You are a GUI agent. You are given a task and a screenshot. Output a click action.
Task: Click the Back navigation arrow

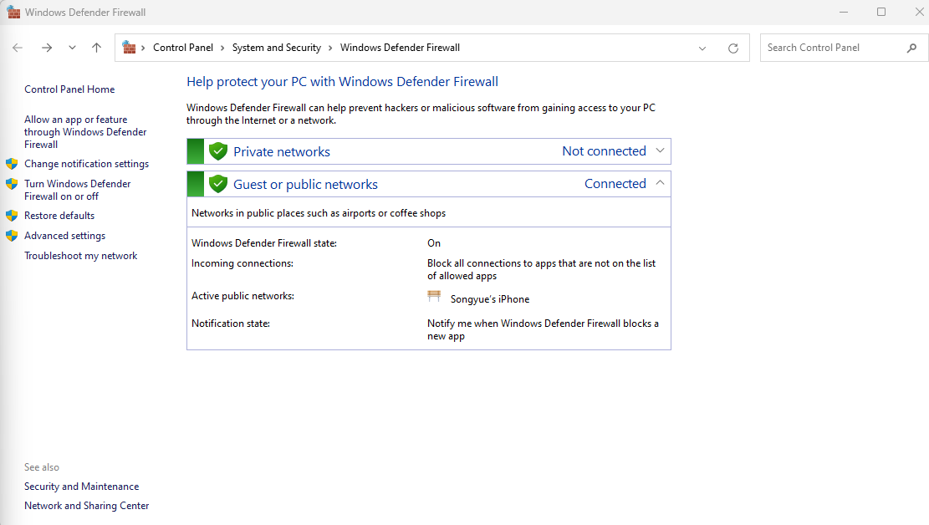point(18,48)
